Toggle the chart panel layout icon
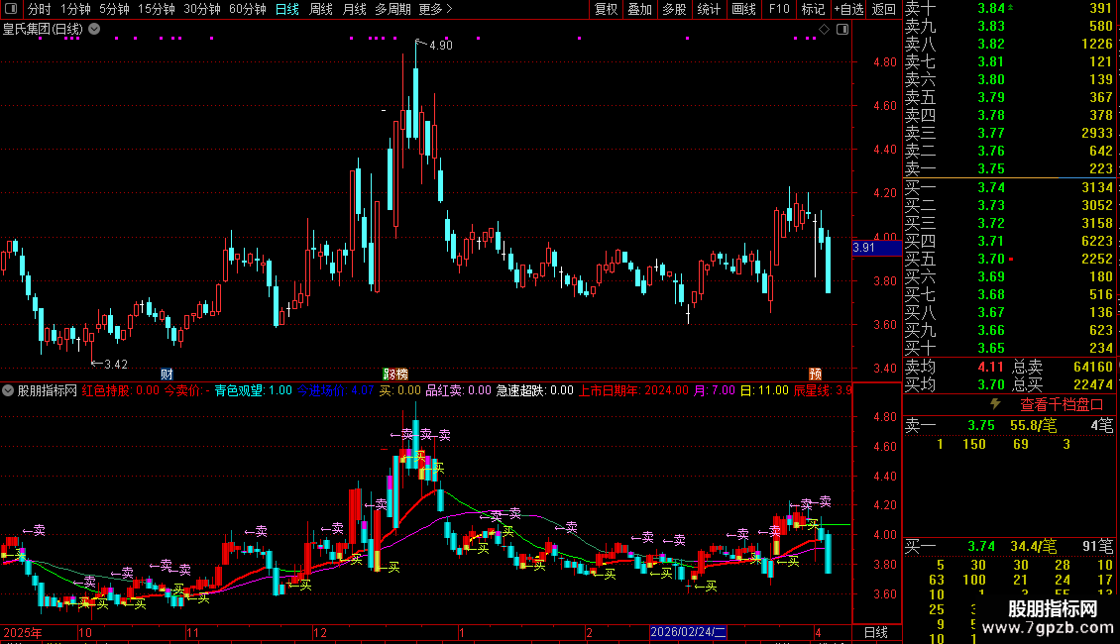 pos(842,30)
